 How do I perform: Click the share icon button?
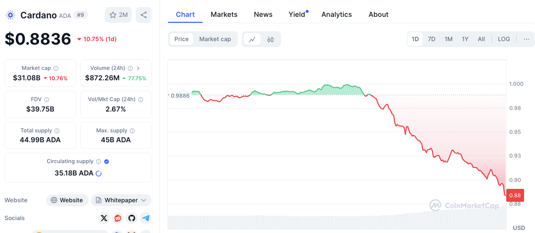point(143,15)
